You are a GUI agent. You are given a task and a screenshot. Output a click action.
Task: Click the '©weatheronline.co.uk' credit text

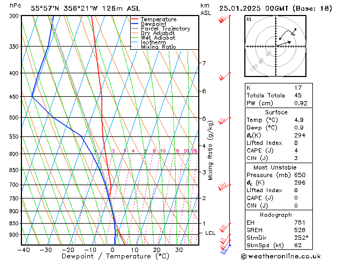(x=281, y=256)
